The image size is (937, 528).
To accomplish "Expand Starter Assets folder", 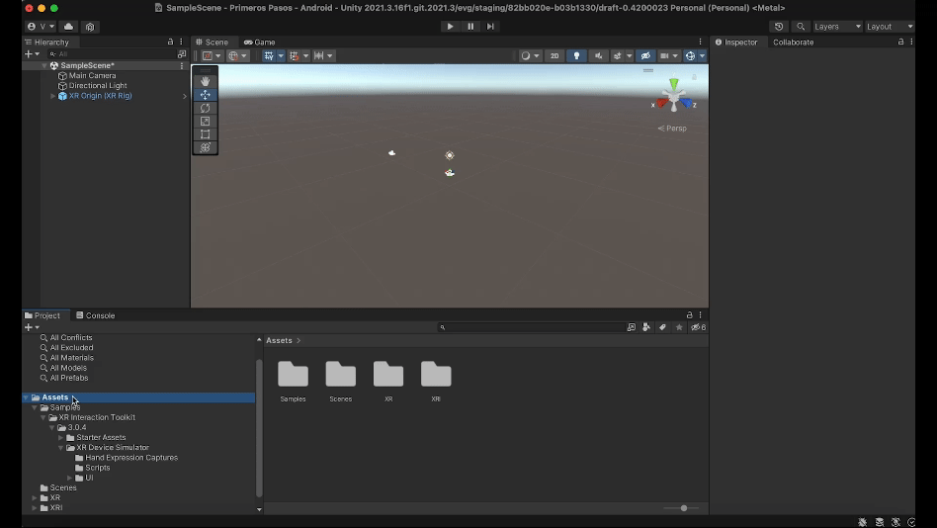I will pos(61,438).
